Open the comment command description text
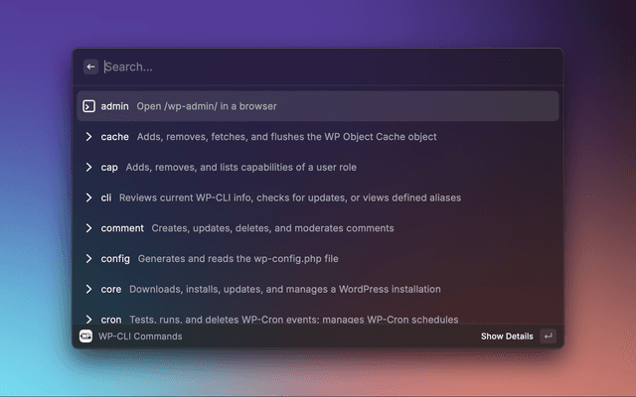The height and width of the screenshot is (397, 636). coord(272,228)
